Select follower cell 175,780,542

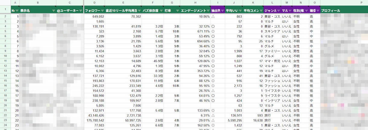coord(94,120)
